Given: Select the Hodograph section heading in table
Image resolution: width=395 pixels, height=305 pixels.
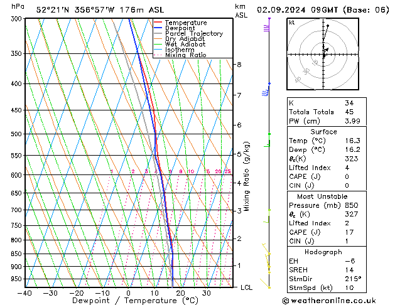Looking at the screenshot, I should [x=323, y=252].
